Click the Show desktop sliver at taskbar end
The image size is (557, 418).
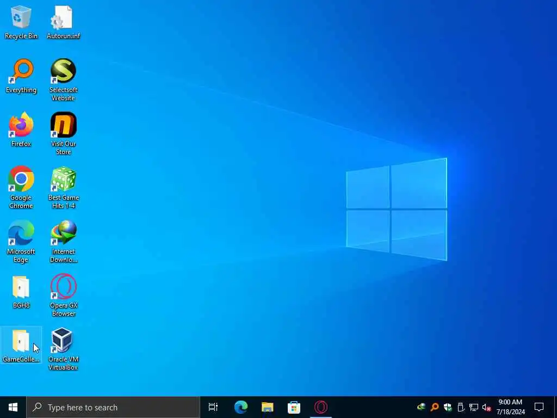(555, 407)
